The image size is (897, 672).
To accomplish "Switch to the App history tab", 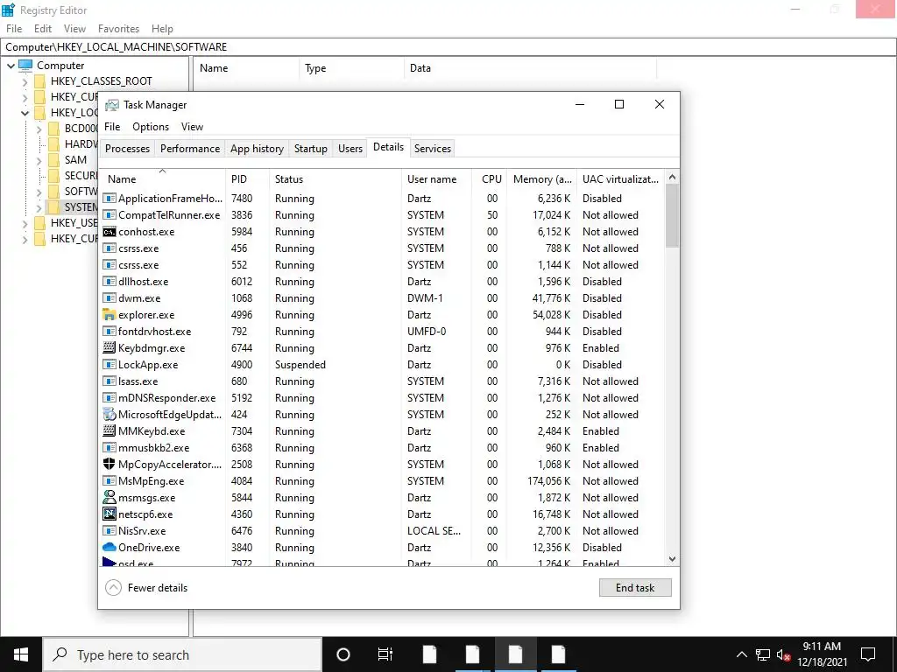I will tap(257, 149).
